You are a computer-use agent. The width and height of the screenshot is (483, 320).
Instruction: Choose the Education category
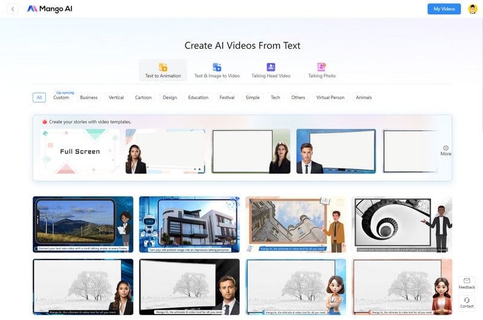point(198,97)
